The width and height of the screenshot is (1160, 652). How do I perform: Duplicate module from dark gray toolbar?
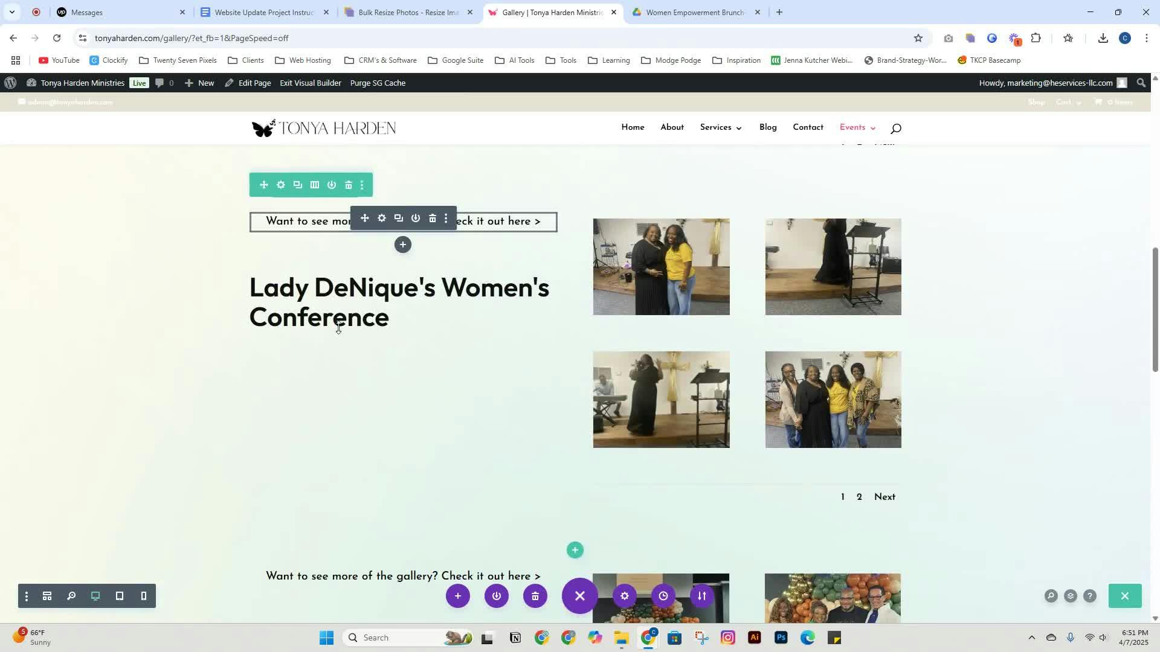point(399,219)
